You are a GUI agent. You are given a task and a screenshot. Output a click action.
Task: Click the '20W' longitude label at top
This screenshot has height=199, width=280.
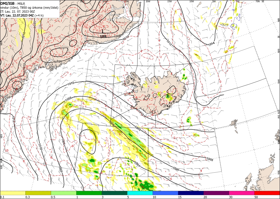pos(148,1)
